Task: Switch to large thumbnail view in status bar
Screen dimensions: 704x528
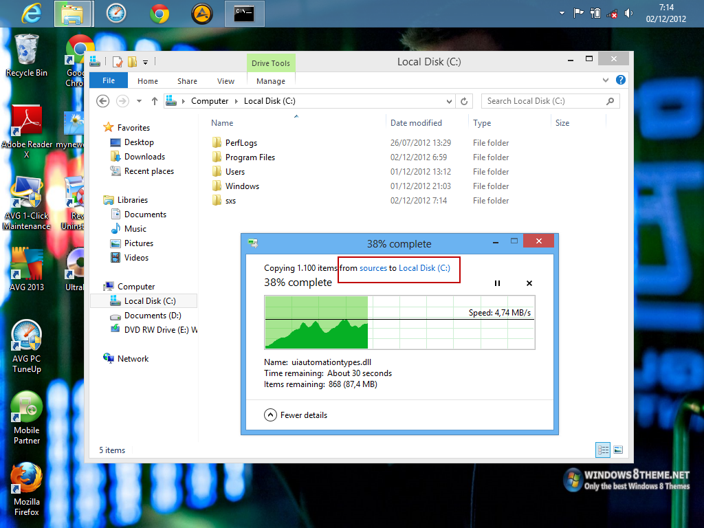Action: pos(618,450)
